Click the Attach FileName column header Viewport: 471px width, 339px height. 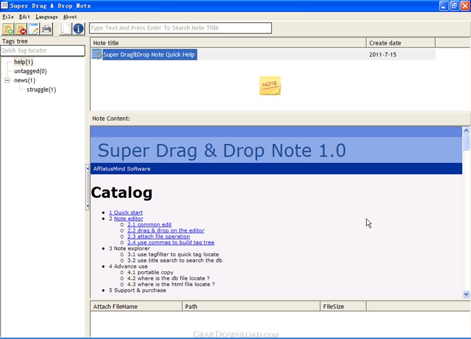point(136,306)
